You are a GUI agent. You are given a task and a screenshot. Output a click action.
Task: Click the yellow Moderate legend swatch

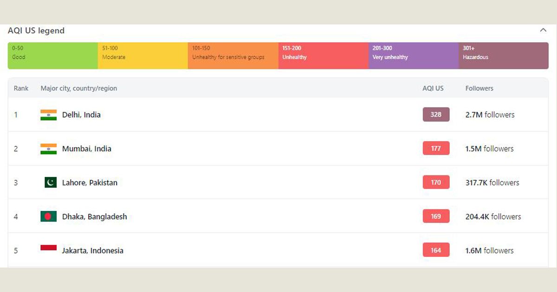point(142,56)
